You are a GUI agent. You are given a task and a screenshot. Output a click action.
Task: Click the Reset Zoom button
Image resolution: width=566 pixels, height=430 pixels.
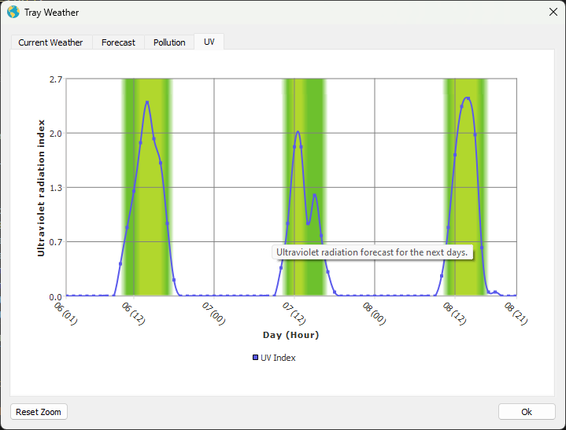tap(39, 412)
